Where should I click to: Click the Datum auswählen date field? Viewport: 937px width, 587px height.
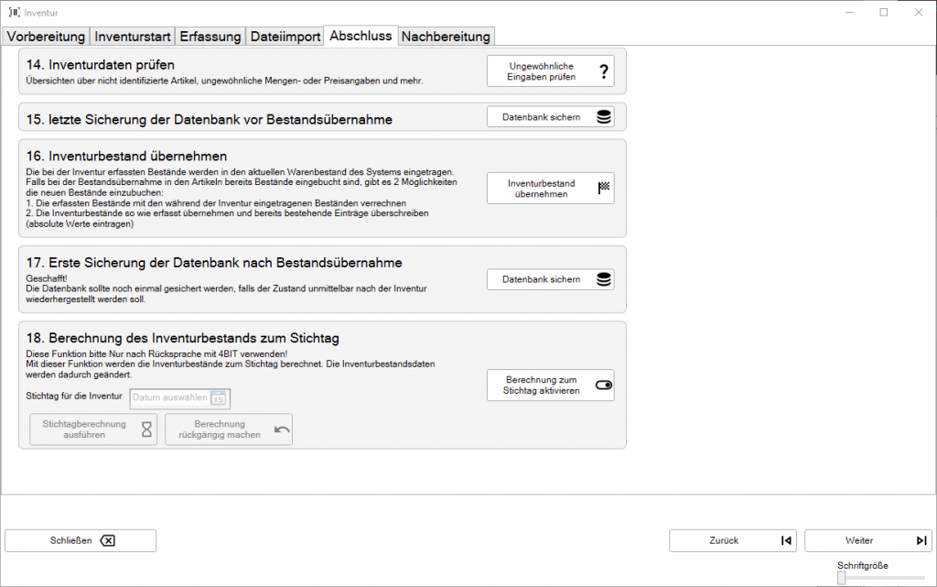pyautogui.click(x=179, y=398)
